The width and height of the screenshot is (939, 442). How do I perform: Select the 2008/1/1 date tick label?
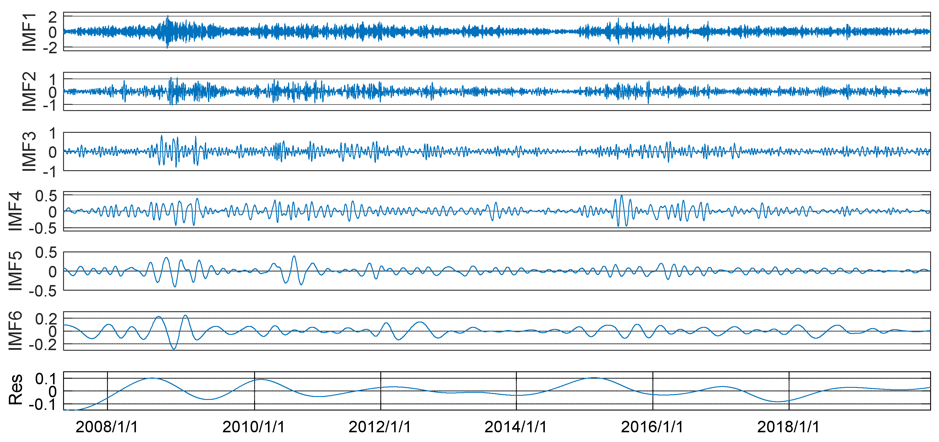coord(107,427)
